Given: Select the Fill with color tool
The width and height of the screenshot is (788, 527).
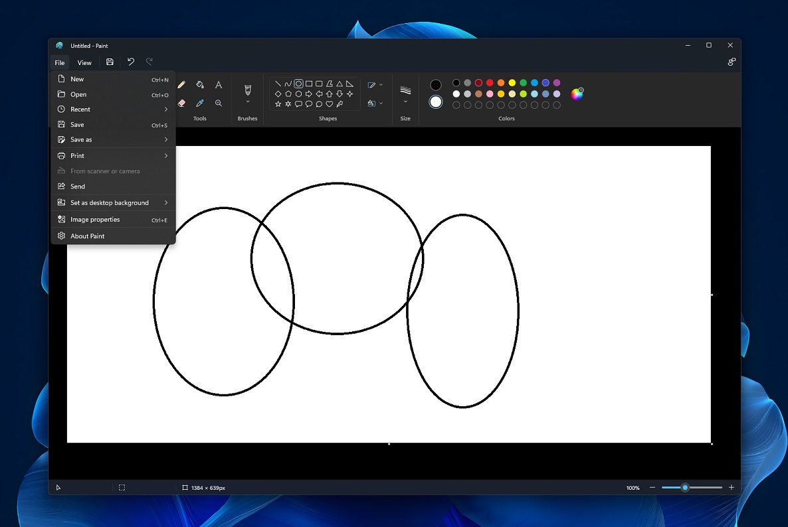Looking at the screenshot, I should [x=199, y=84].
